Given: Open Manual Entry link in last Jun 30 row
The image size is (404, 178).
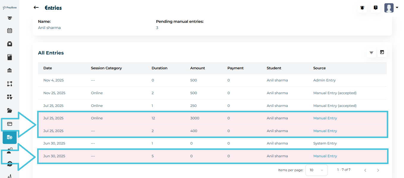Looking at the screenshot, I should 325,156.
